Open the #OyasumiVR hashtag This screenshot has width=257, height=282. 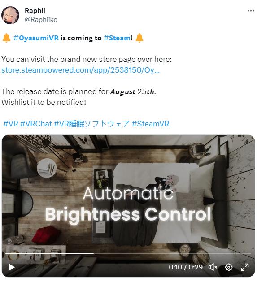(x=36, y=38)
